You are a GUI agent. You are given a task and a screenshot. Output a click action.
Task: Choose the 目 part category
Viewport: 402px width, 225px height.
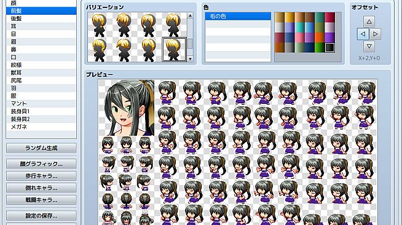[41, 34]
